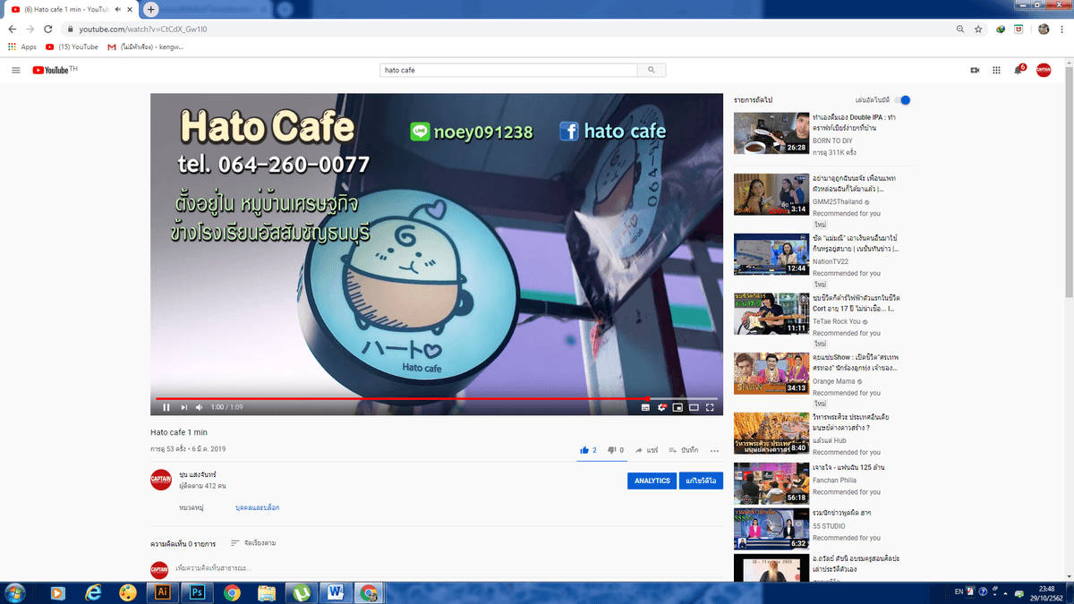This screenshot has width=1074, height=604.
Task: Toggle the autoplay switch off
Action: (903, 100)
